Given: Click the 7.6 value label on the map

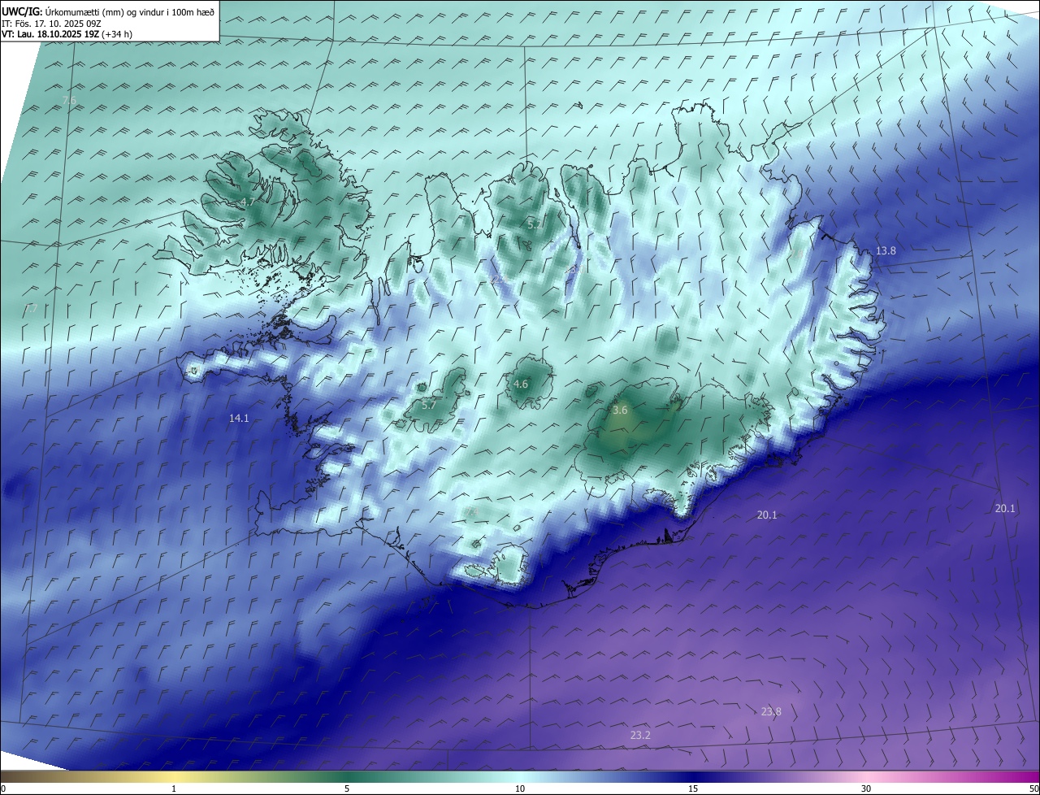Looking at the screenshot, I should pos(70,100).
